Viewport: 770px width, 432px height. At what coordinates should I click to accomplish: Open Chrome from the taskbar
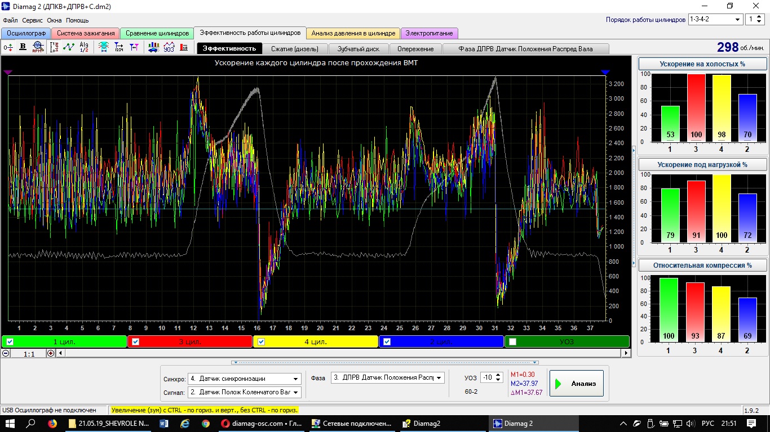206,424
